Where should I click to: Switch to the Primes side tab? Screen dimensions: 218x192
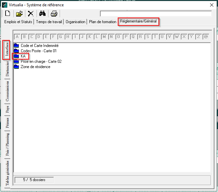[7, 122]
